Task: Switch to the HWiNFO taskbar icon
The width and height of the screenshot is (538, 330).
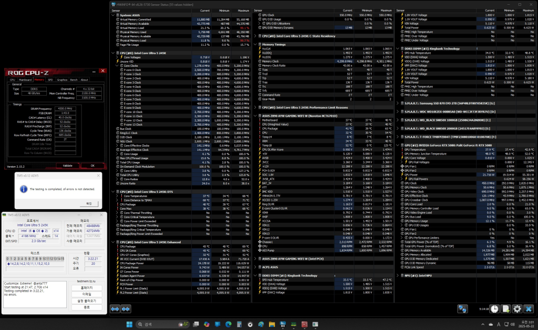Action: [283, 324]
